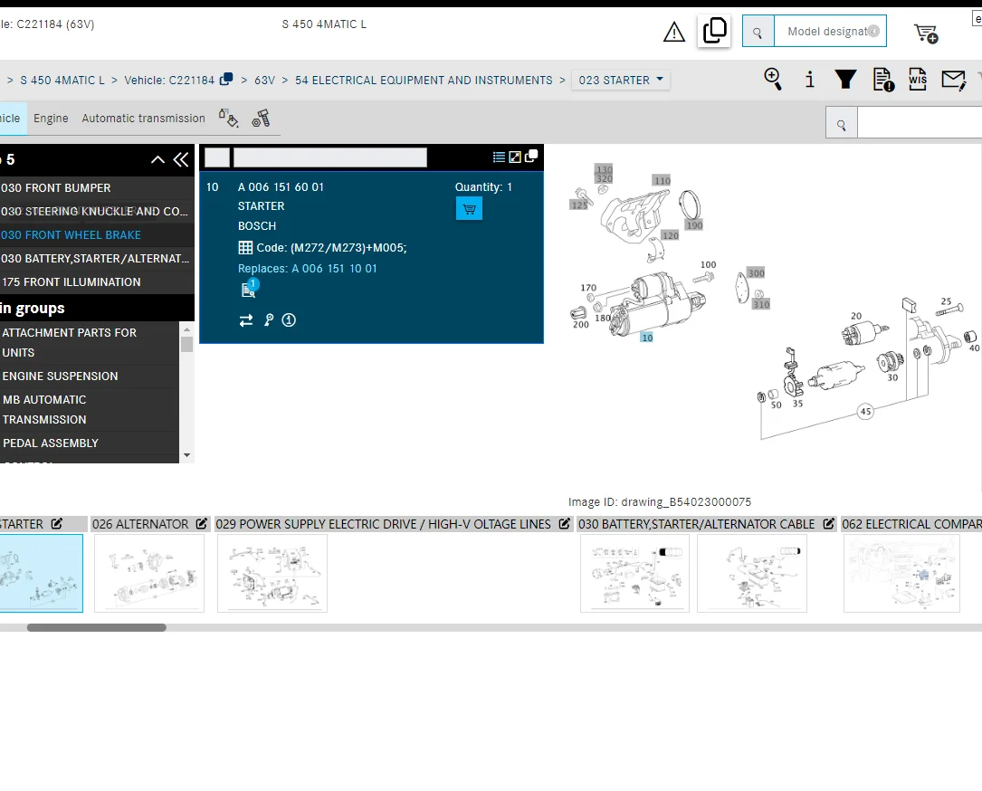Open the 062 ELECTRICAL COMPARTMENT thumbnail

tap(901, 573)
